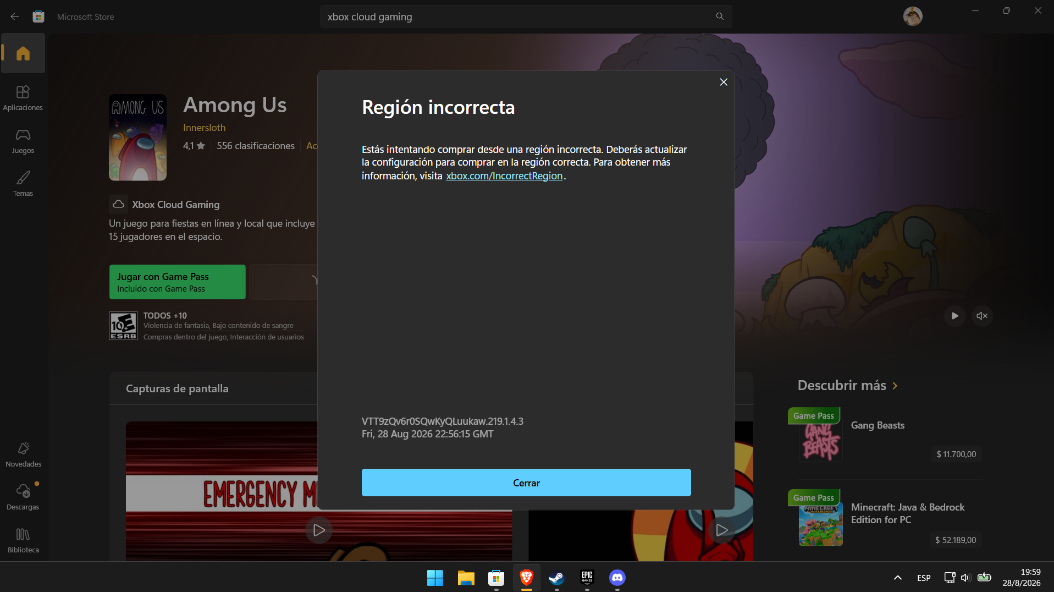Open the Biblioteca section
This screenshot has height=592, width=1054.
(23, 540)
